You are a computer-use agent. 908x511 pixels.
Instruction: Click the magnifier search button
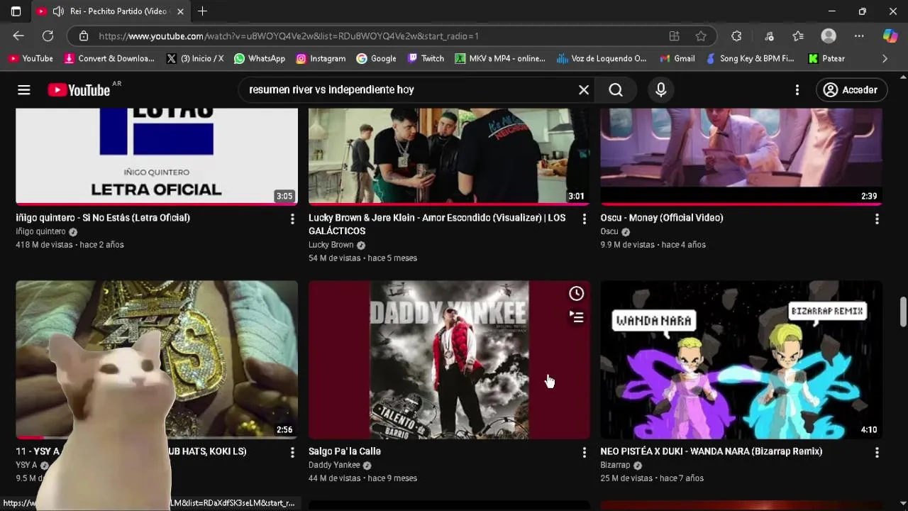tap(616, 90)
